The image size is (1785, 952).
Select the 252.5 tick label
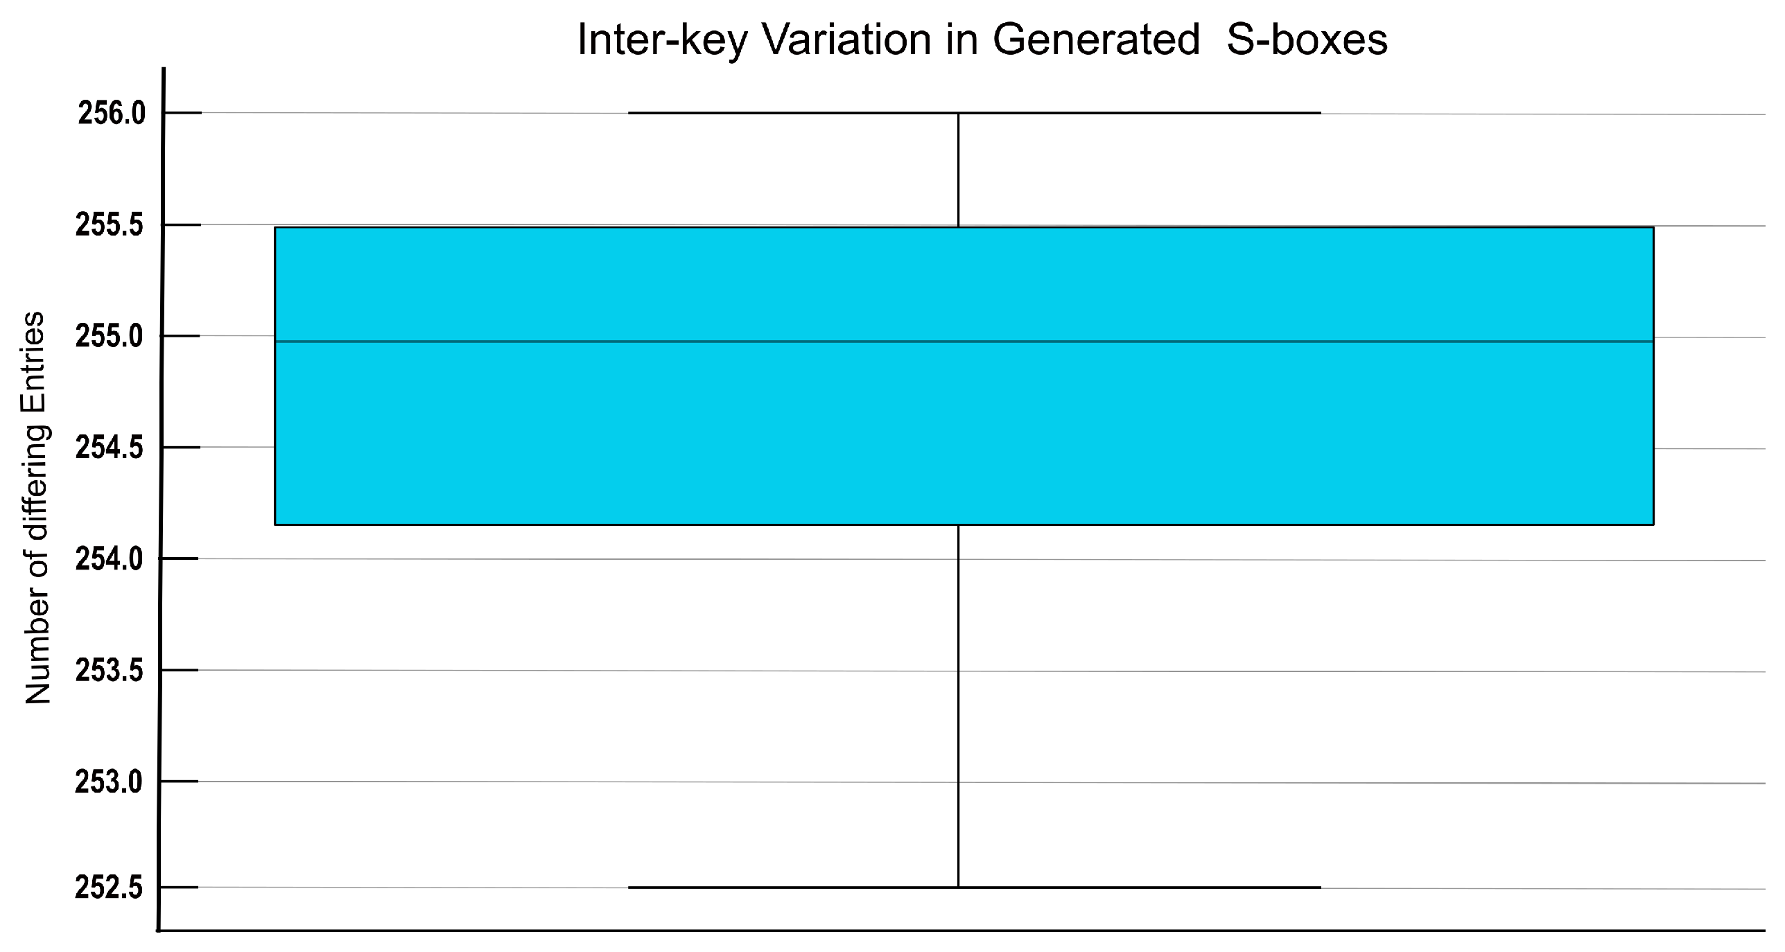pyautogui.click(x=110, y=888)
